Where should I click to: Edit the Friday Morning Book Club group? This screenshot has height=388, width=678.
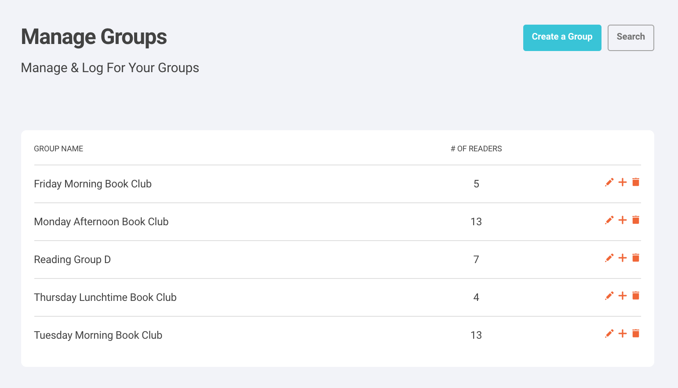(x=609, y=182)
